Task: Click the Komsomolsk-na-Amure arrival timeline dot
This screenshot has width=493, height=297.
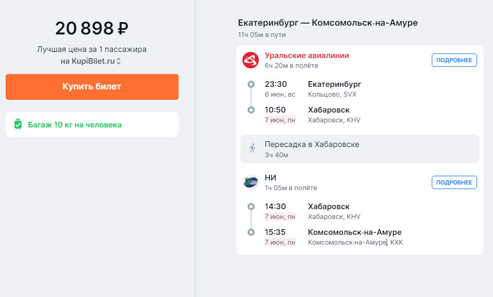Action: click(x=251, y=232)
